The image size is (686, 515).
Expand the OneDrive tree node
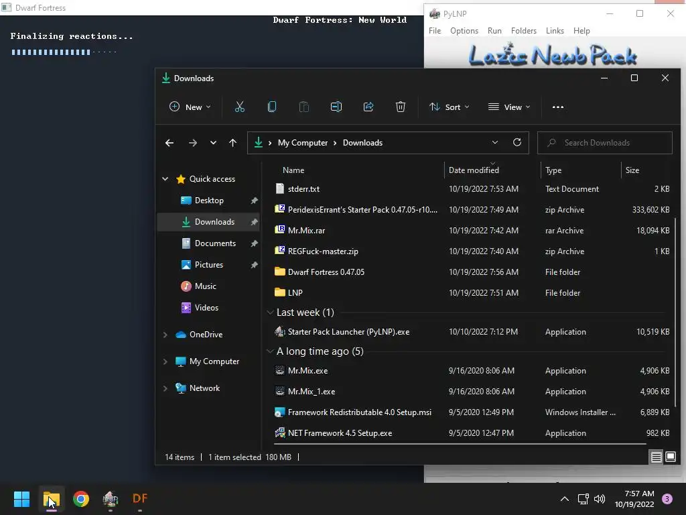point(165,335)
